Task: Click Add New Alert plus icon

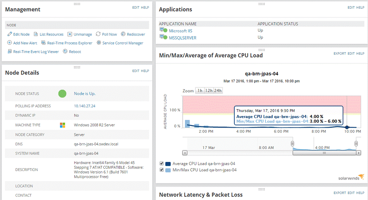Action: coord(10,43)
